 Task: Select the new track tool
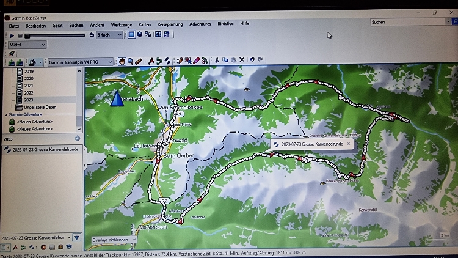167,61
